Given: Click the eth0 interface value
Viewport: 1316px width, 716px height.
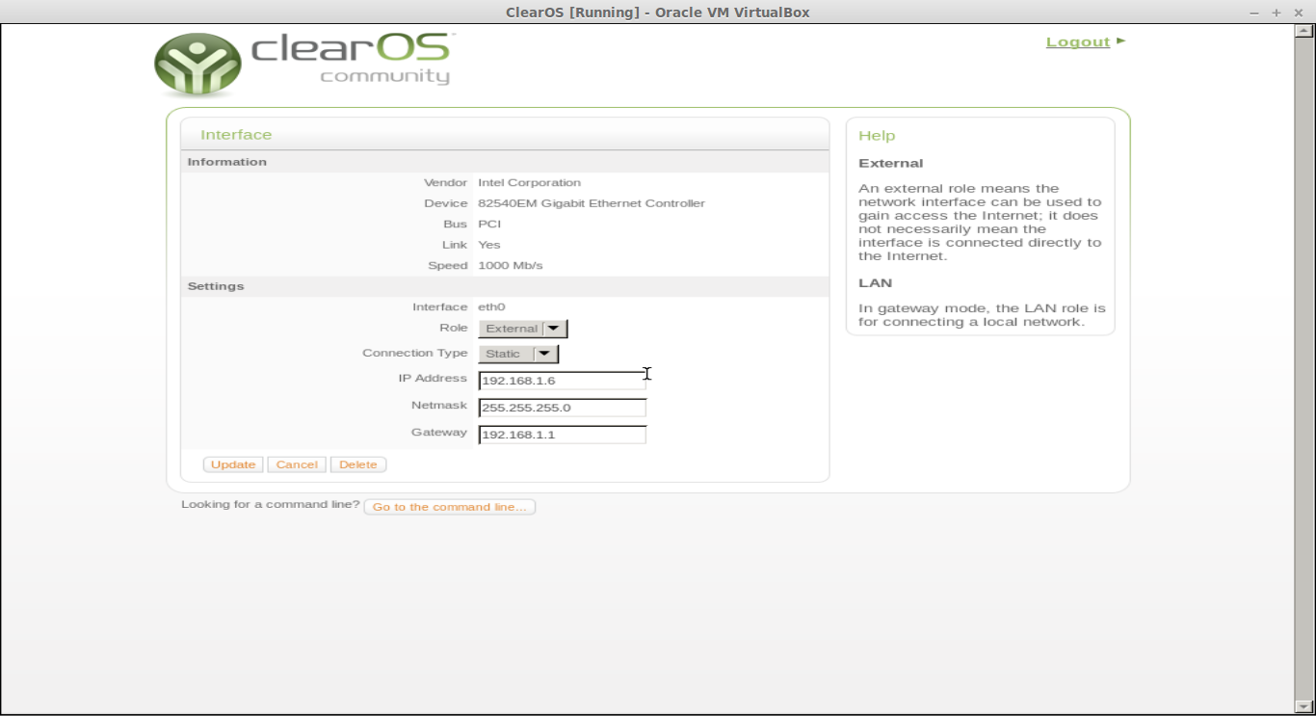Looking at the screenshot, I should click(491, 306).
